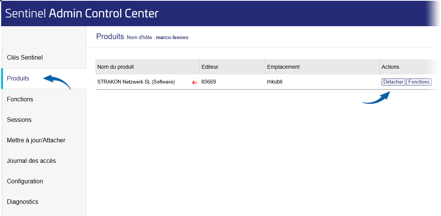The height and width of the screenshot is (216, 441).
Task: View Sessions in the sidebar
Action: (44, 120)
